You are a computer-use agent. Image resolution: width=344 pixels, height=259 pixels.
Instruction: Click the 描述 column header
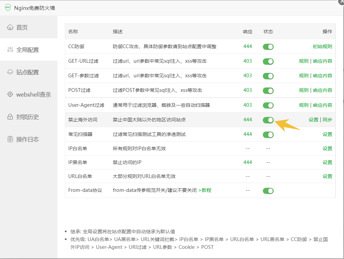click(117, 32)
